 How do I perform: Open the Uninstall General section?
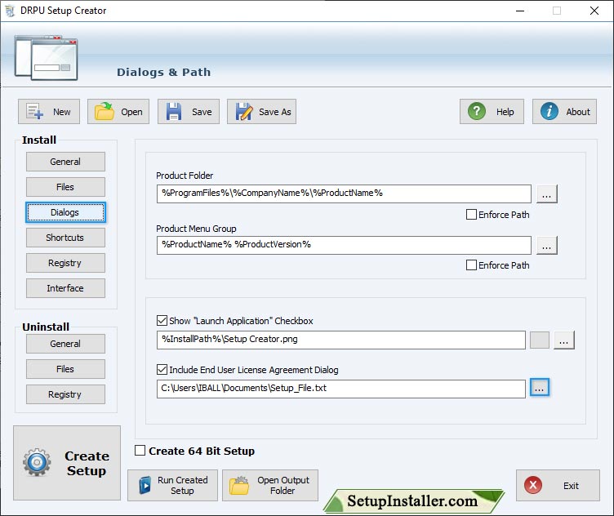tap(65, 344)
